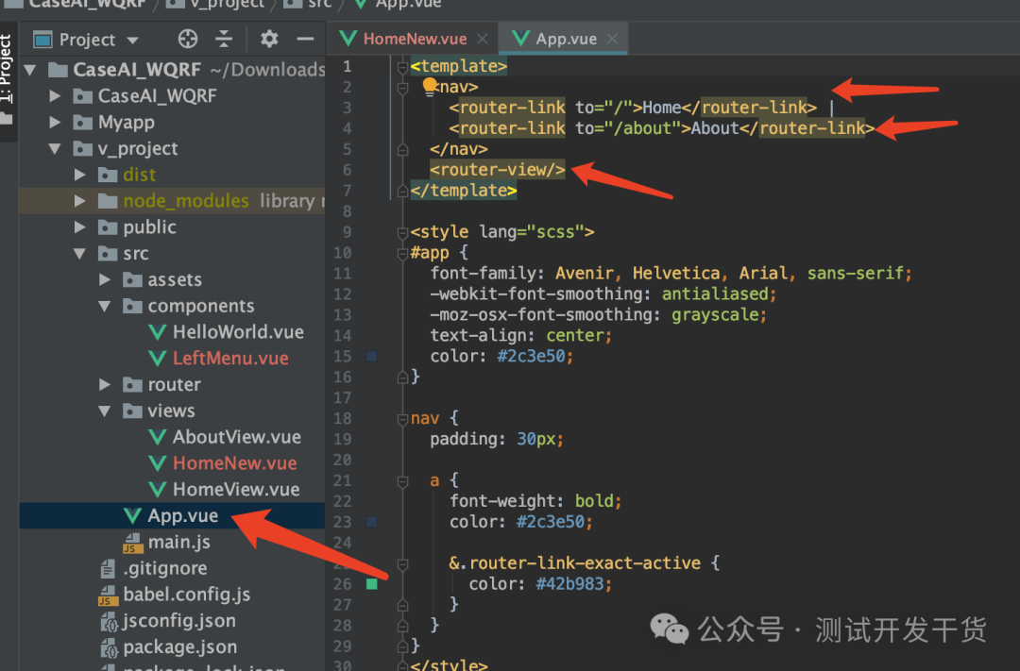Fold the template block at line 1

[402, 66]
